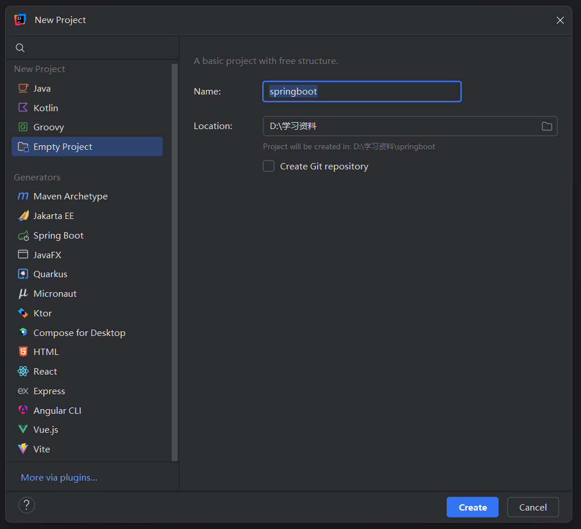
Task: Click the project type search field
Action: [x=92, y=48]
